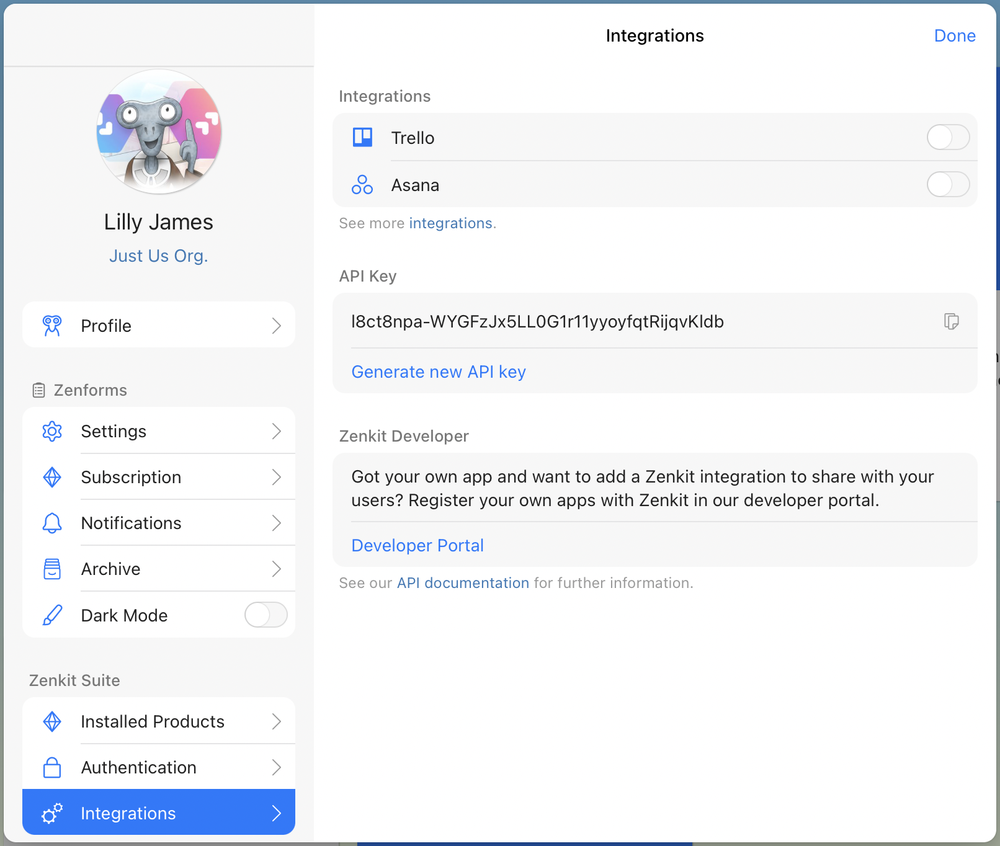Open the Developer Portal link
This screenshot has height=846, width=1000.
[417, 545]
